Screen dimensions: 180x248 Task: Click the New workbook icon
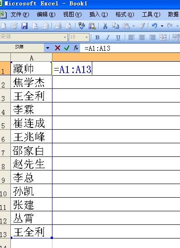(3, 26)
